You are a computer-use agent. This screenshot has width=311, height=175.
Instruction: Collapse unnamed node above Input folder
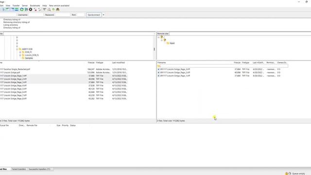point(162,40)
